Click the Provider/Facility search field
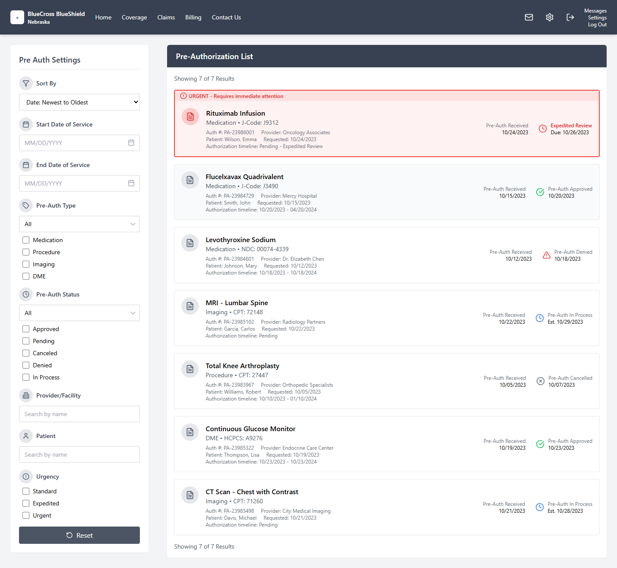Image resolution: width=617 pixels, height=568 pixels. [79, 414]
